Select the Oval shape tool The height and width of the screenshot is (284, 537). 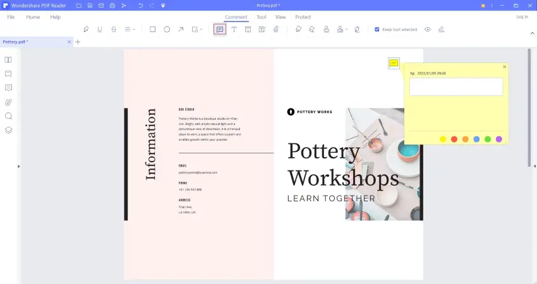click(x=167, y=30)
